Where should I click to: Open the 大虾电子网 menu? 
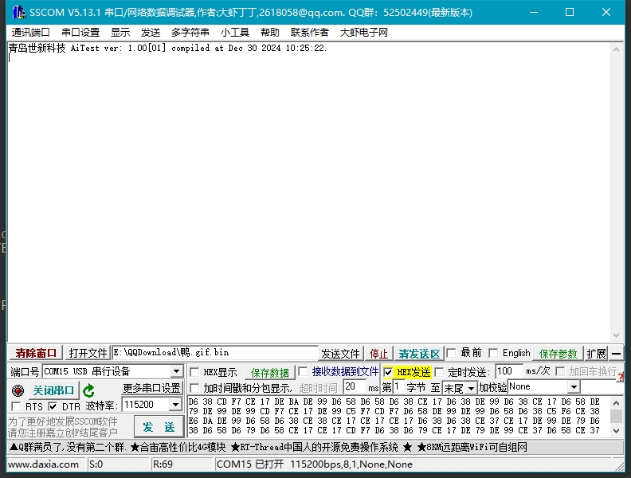tap(364, 32)
